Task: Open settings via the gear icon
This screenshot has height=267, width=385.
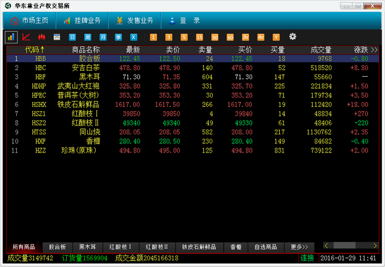Action: coord(292,37)
